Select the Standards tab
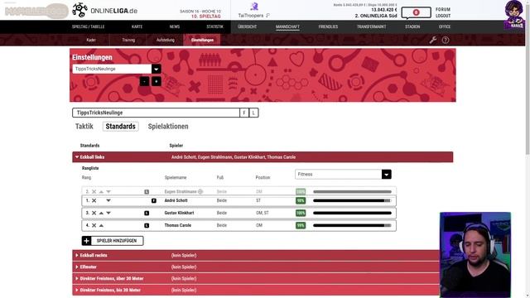 (x=121, y=127)
